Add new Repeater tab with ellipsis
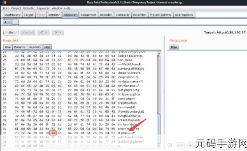247x151 pixels. 15,22
